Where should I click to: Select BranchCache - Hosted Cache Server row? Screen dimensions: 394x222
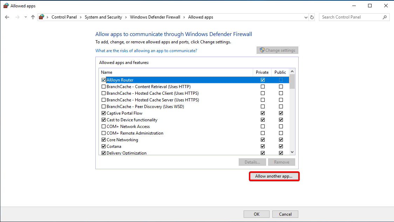tap(194, 100)
